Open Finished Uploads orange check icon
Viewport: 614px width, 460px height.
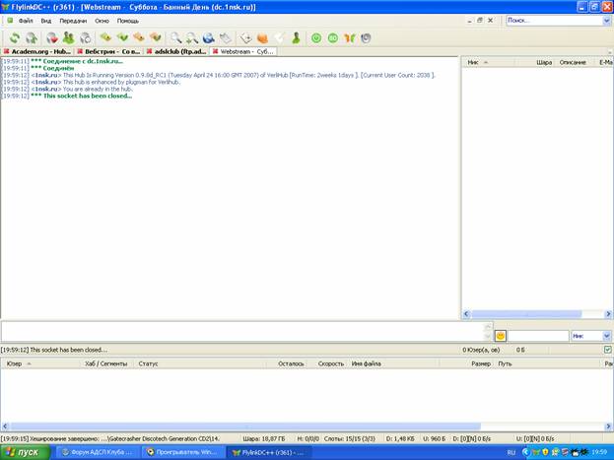pyautogui.click(x=156, y=38)
